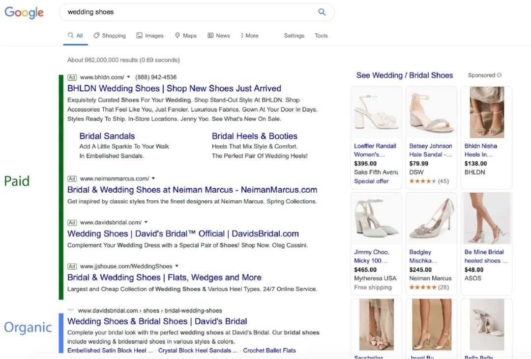This screenshot has height=359, width=531.
Task: Click the Seychelles bow sandal image
Action: coord(376,325)
